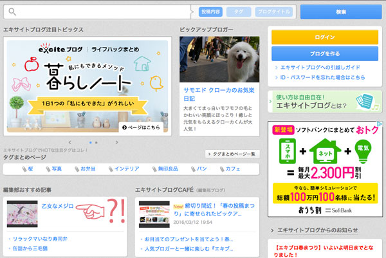Screen dimensions: 386x258
Task: Open the SoftBank おうち割 advertisement
Action: click(325, 169)
